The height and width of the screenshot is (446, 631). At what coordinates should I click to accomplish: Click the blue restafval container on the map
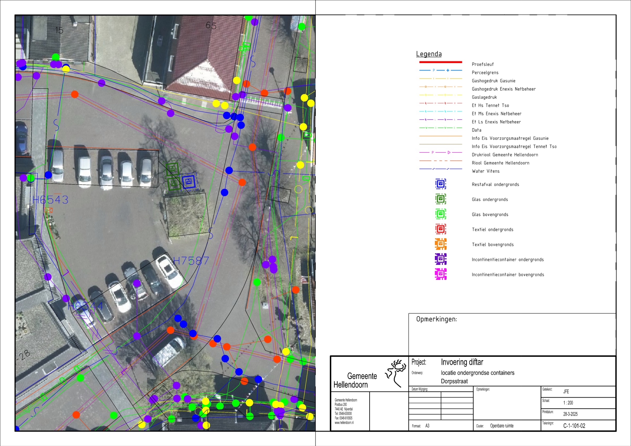189,181
